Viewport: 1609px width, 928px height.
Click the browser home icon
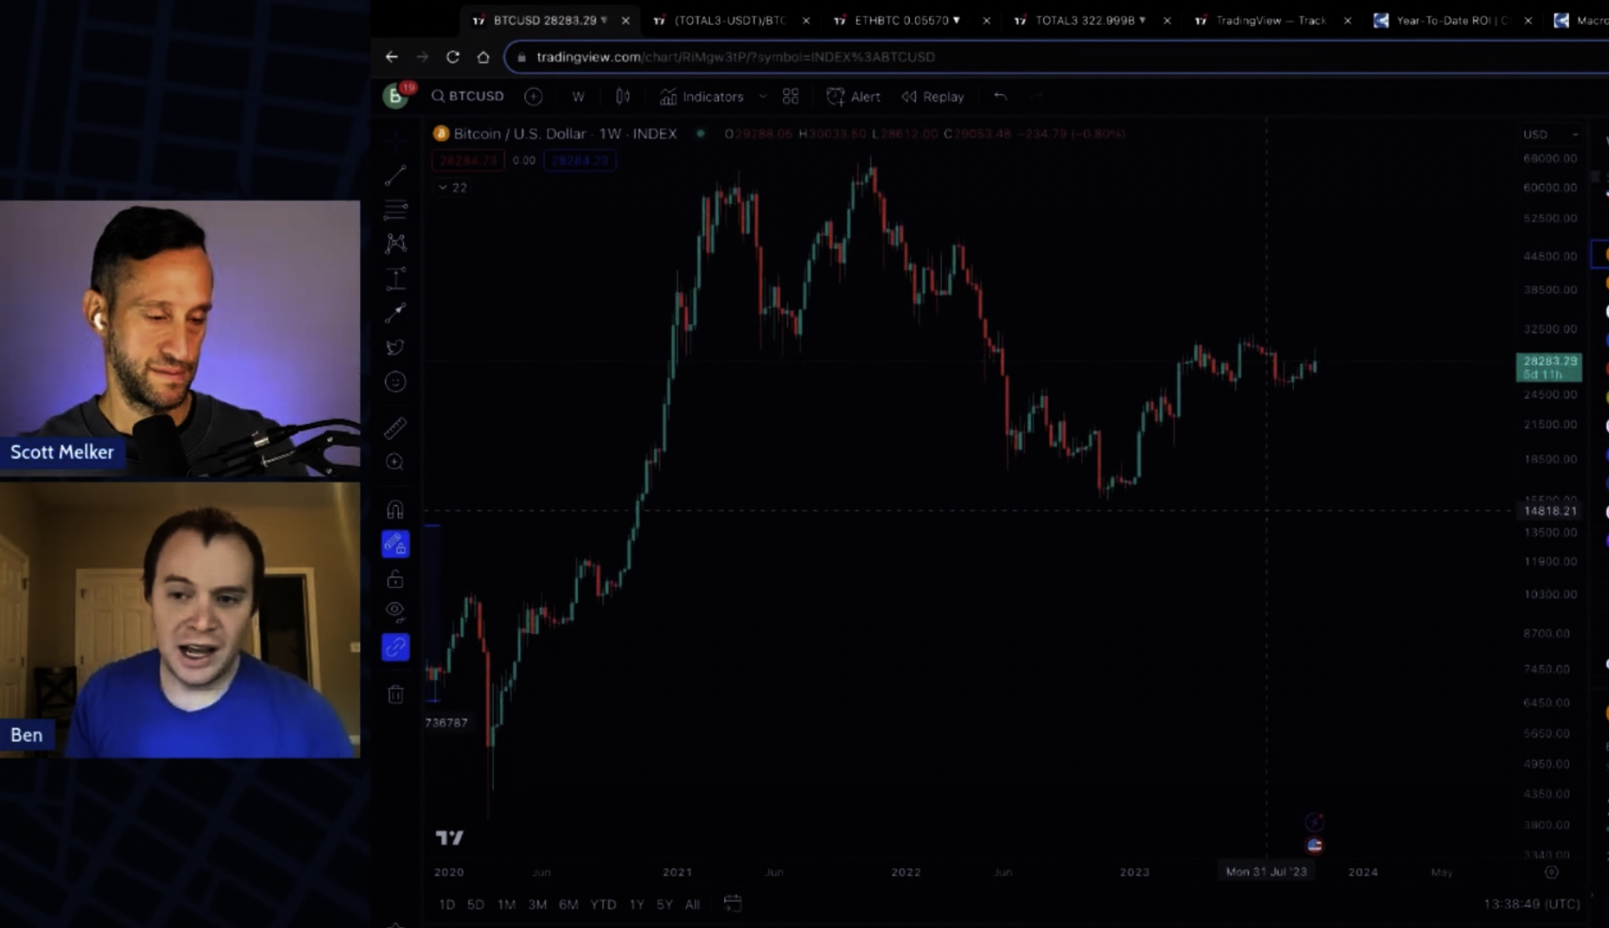click(483, 57)
